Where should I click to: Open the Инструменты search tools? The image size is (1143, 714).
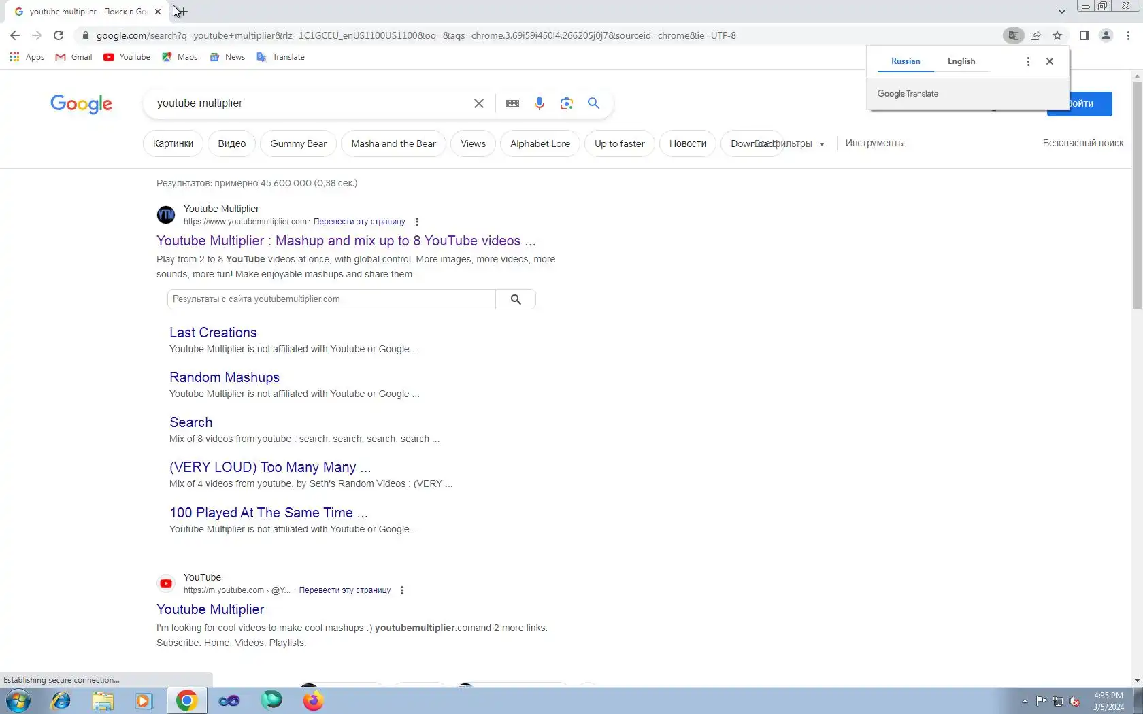tap(875, 143)
